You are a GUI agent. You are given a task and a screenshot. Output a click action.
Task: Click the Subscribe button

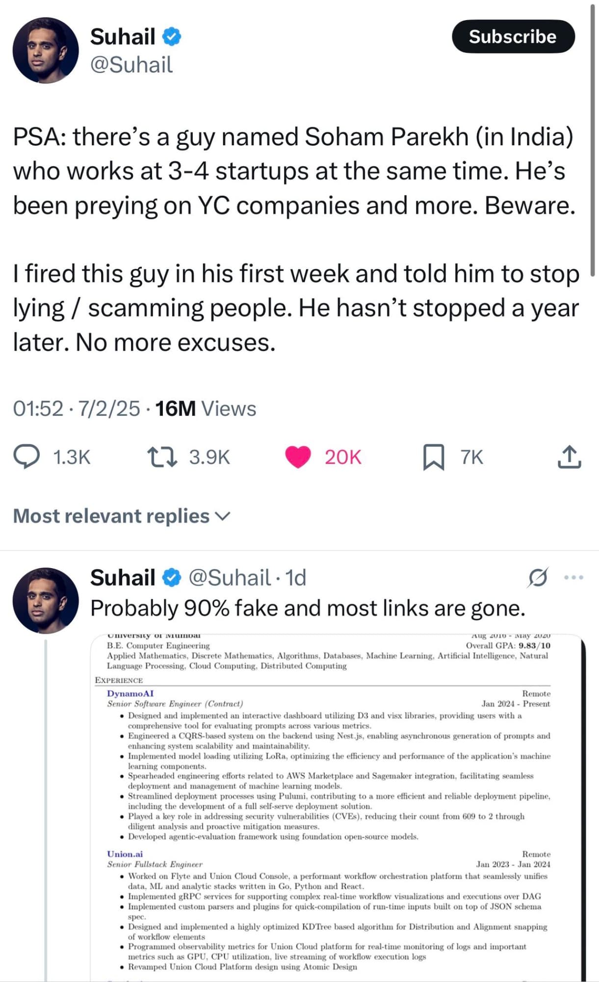pyautogui.click(x=513, y=36)
